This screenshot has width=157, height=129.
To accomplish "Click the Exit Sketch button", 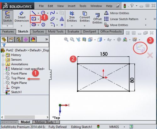I will point(8,17).
